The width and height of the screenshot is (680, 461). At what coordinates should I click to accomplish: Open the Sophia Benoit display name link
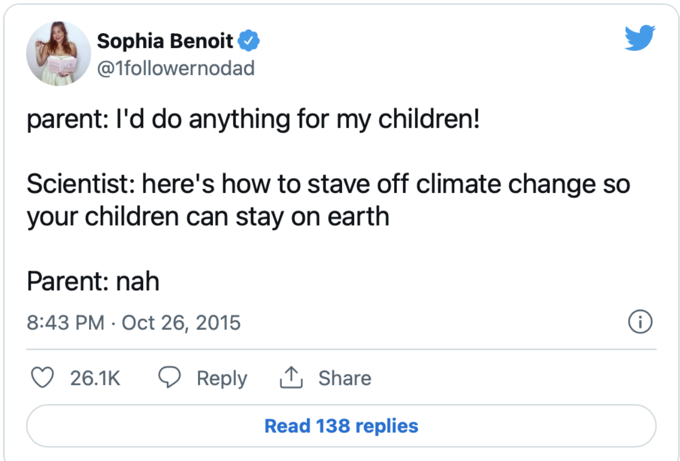165,40
